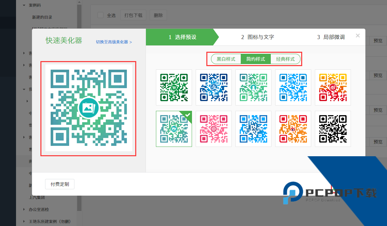The width and height of the screenshot is (387, 226).
Task: Click the topmost 预览 button in list
Action: tap(378, 41)
